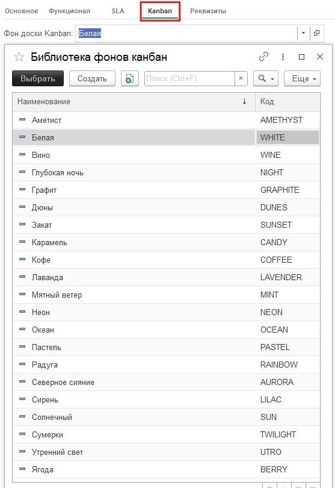This screenshot has height=488, width=335.
Task: Click the WHITE code cell
Action: 287,137
